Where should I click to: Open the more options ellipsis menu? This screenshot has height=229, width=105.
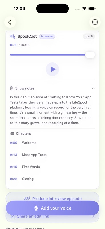[x=95, y=22]
